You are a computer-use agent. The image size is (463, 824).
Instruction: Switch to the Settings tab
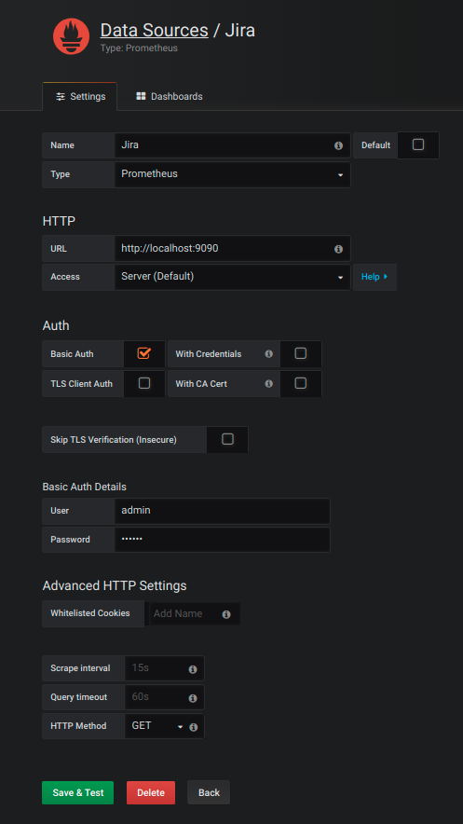80,97
